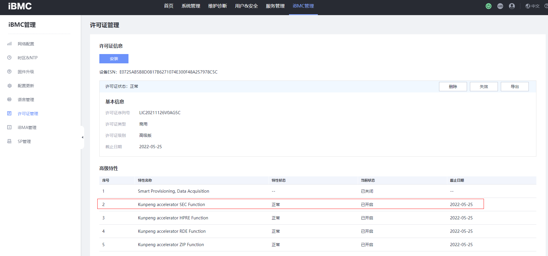Click the upload icon beside 固件升级
The height and width of the screenshot is (256, 548).
[9, 71]
